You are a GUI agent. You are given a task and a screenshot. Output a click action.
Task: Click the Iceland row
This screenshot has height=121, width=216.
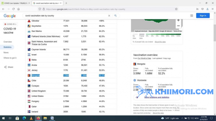point(71,112)
